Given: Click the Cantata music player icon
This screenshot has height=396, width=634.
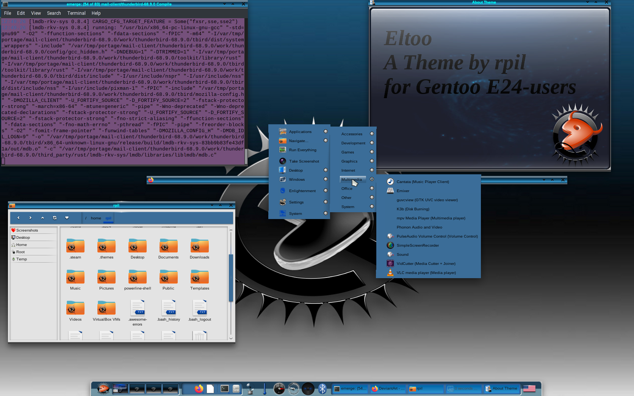Looking at the screenshot, I should point(390,182).
